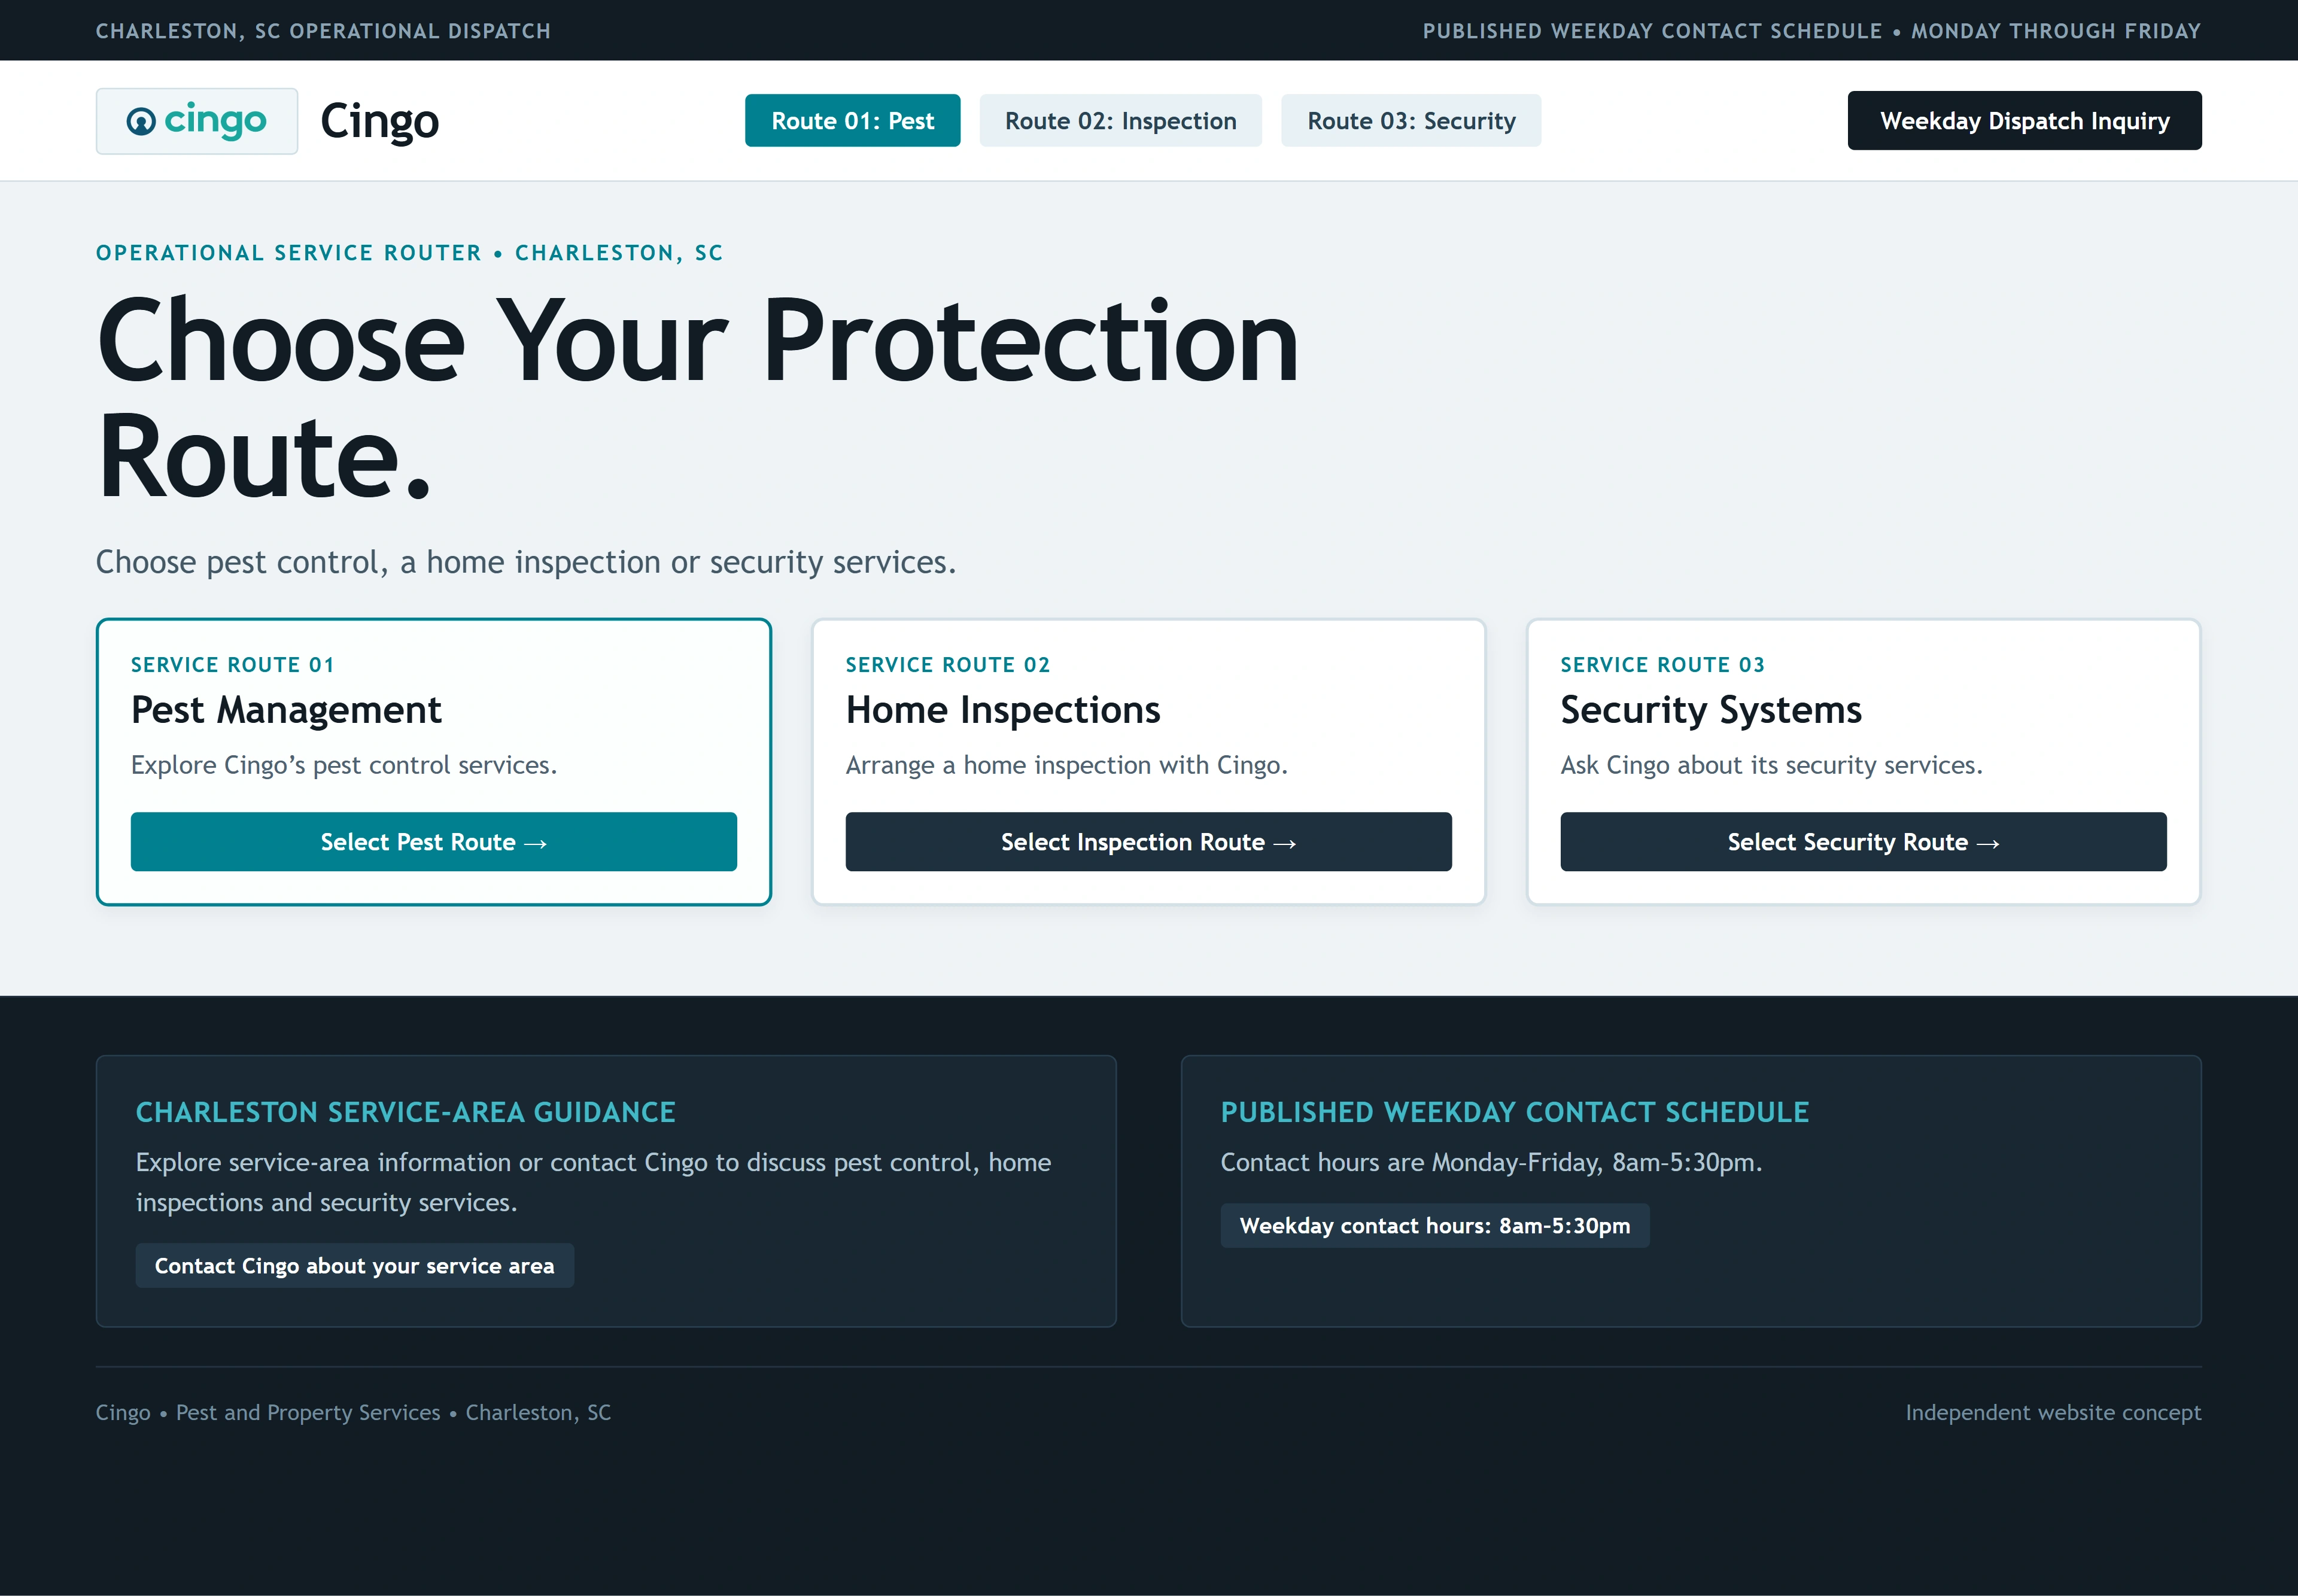Click Weekday contact hours: 8am-5:30pm badge
Screen dimensions: 2298x1596
(1435, 1226)
